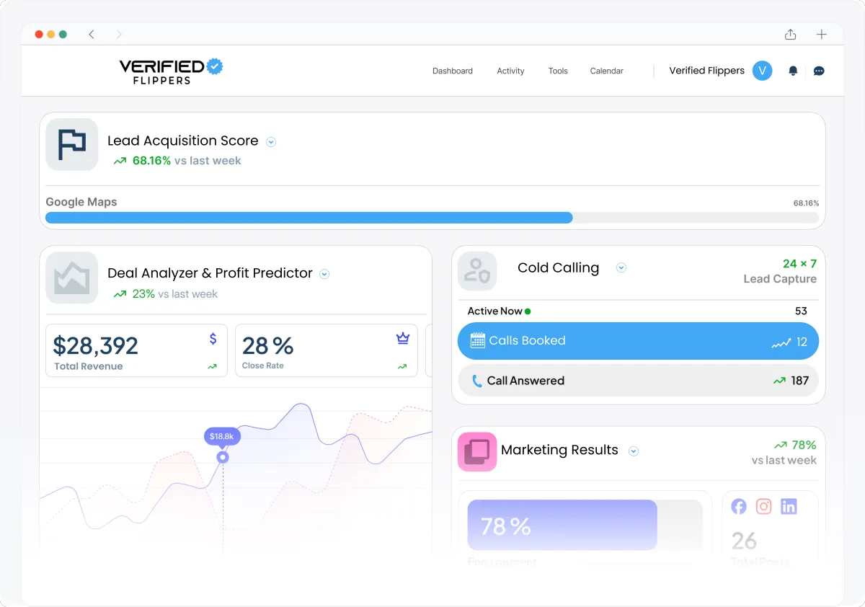
Task: Expand the Cold Calling dropdown
Action: 621,267
